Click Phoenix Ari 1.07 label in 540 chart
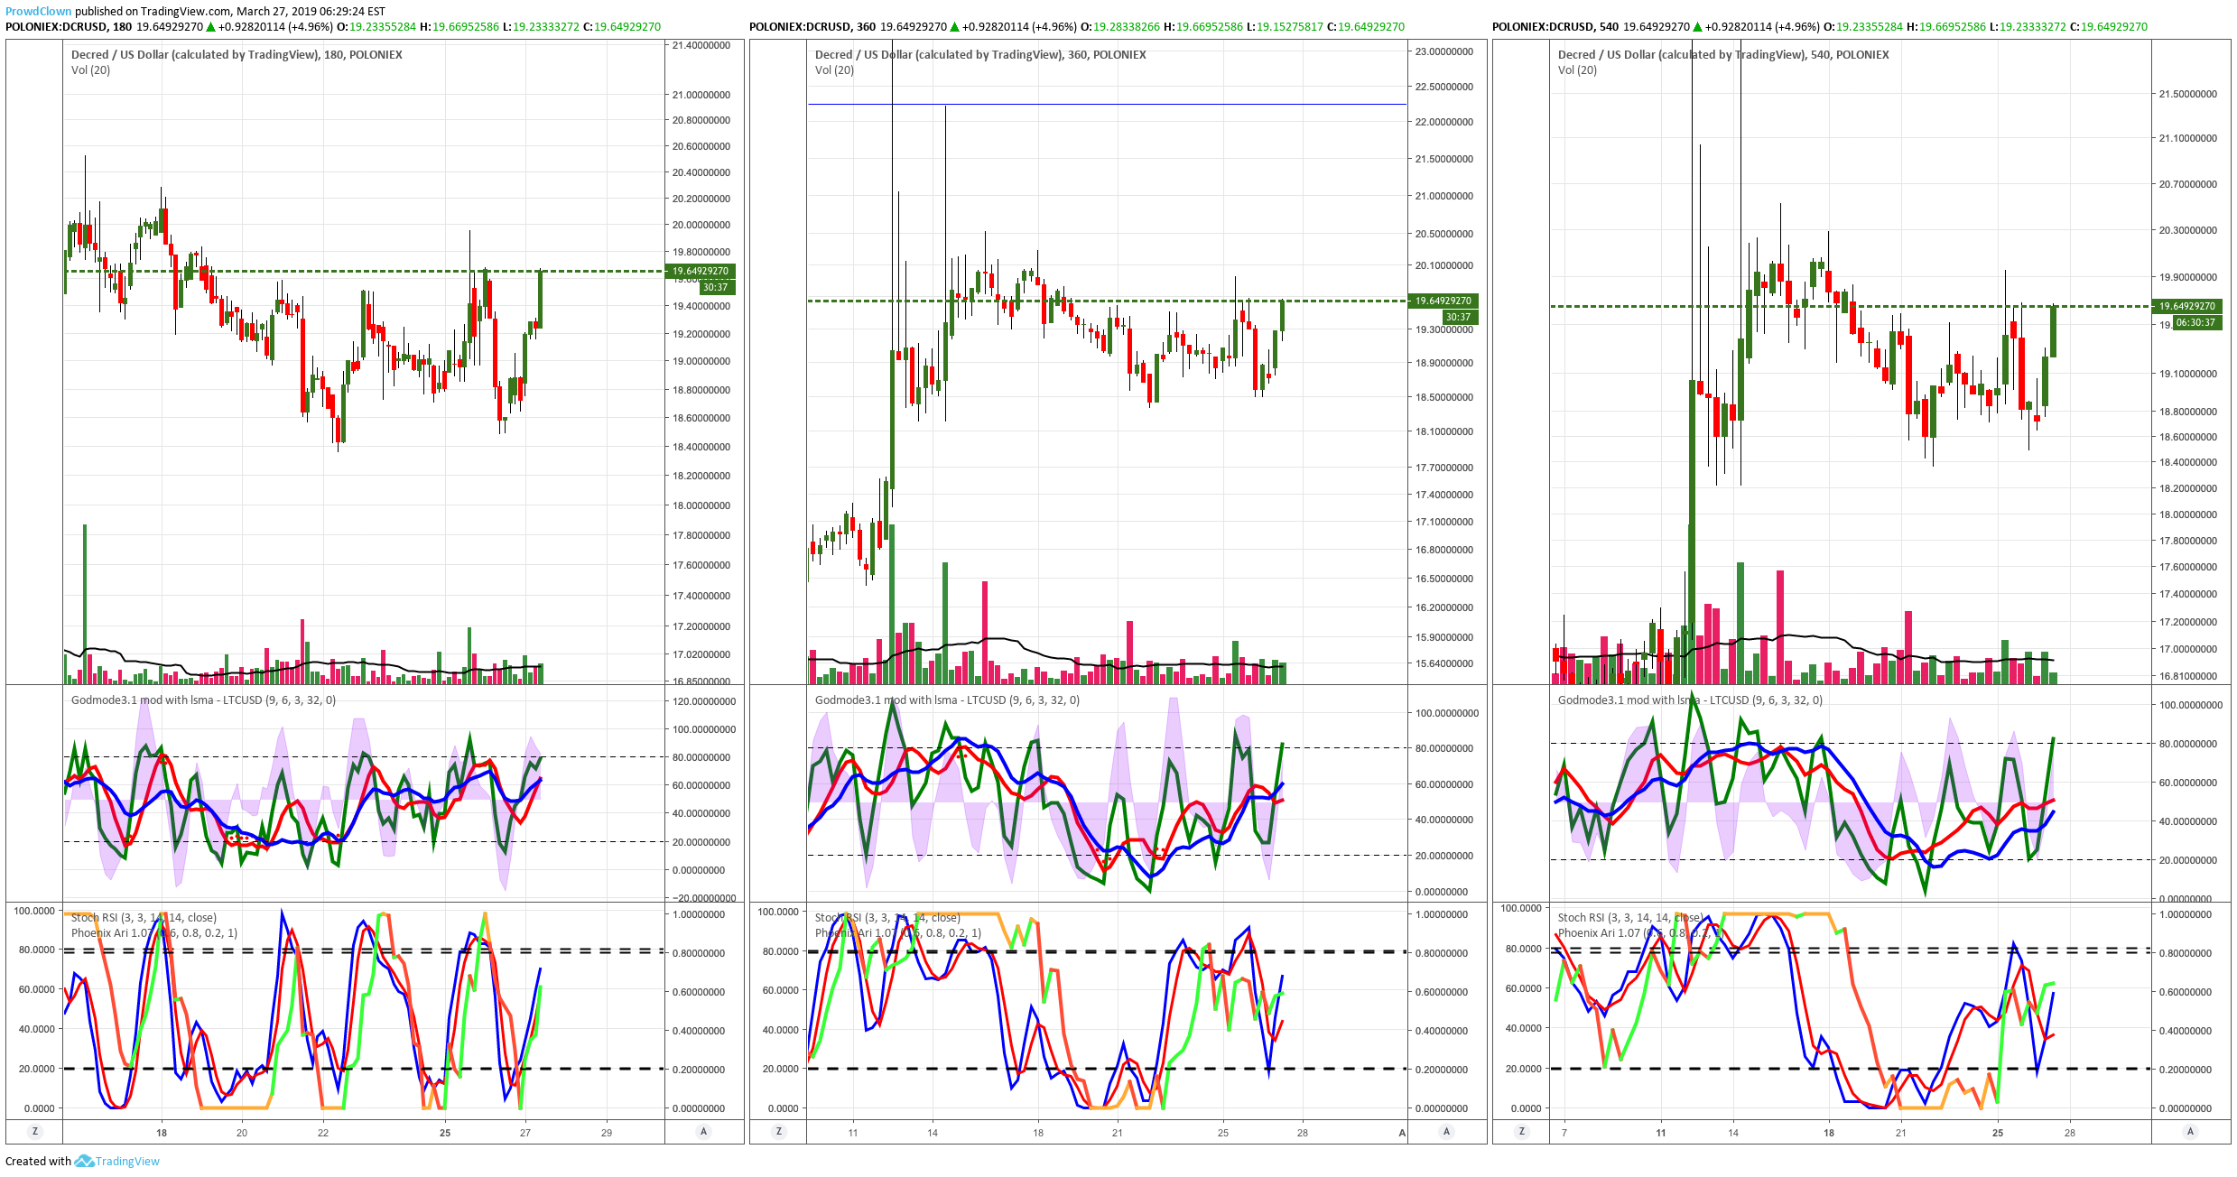The image size is (2237, 1177). click(1641, 933)
